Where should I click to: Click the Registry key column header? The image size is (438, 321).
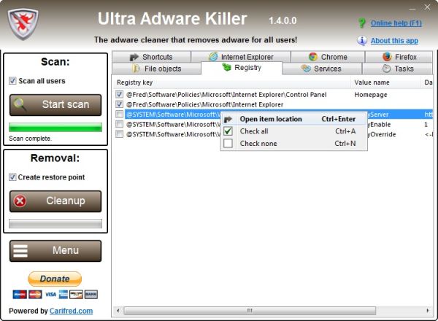coord(232,82)
